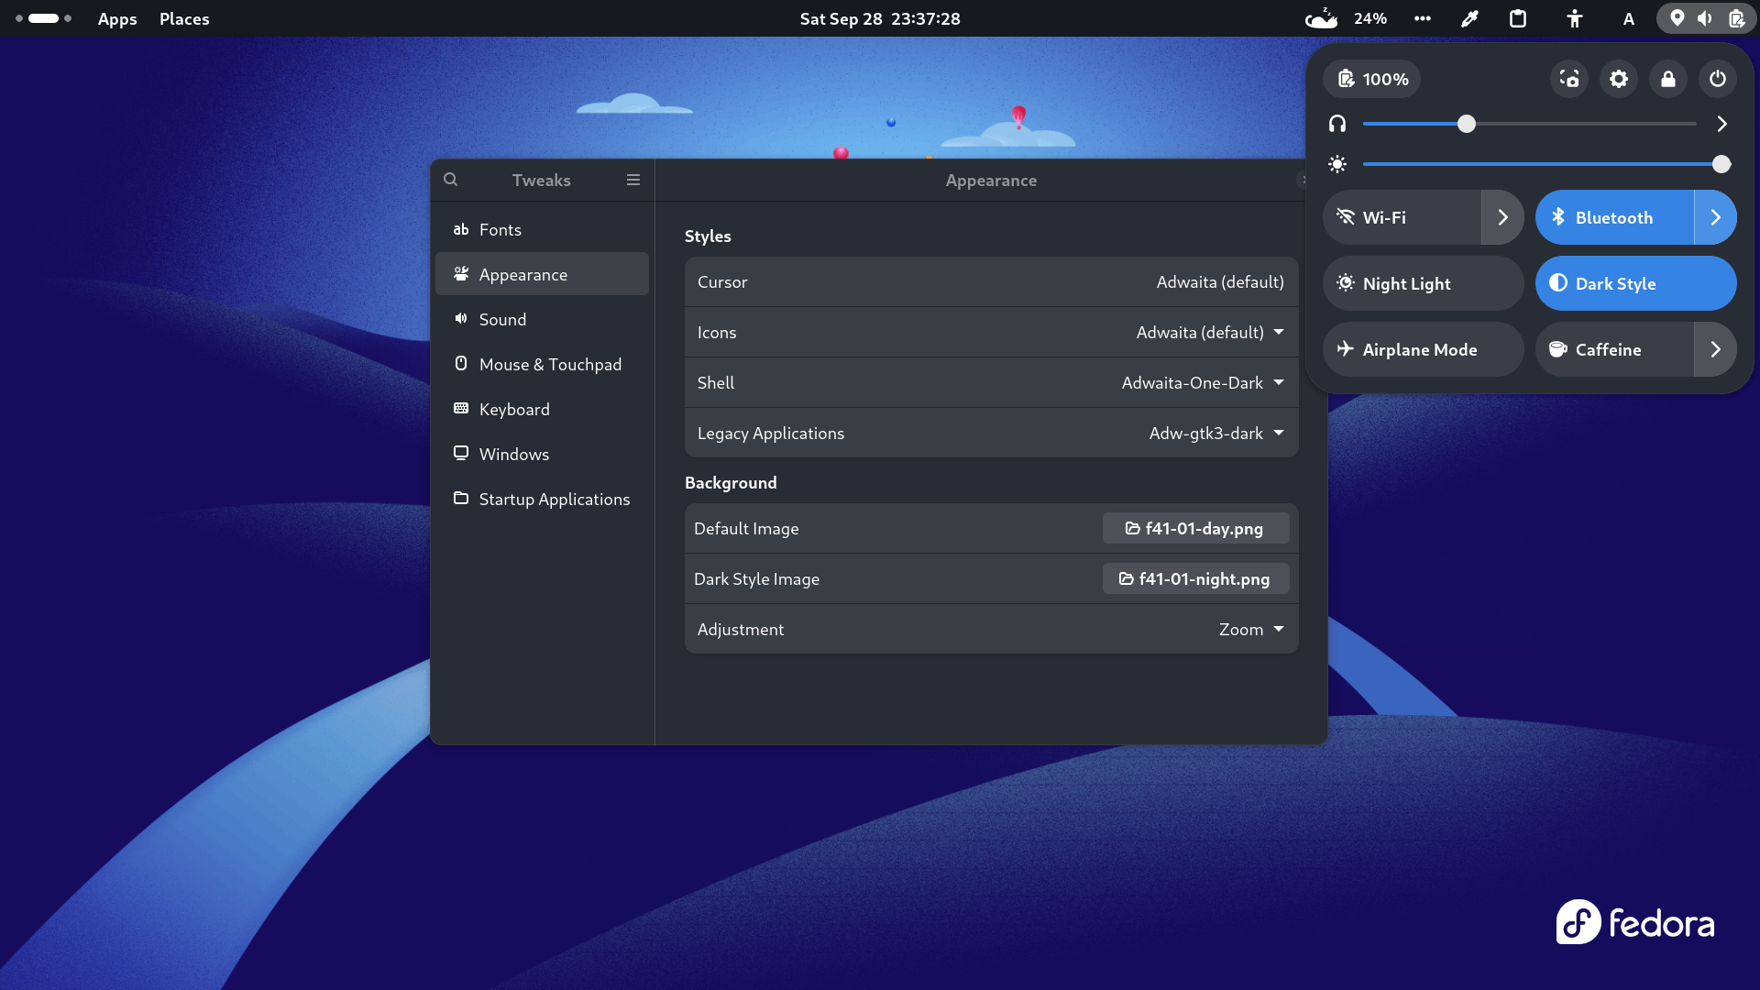This screenshot has width=1760, height=990.
Task: Open the clipboard icon in top bar
Action: (x=1518, y=18)
